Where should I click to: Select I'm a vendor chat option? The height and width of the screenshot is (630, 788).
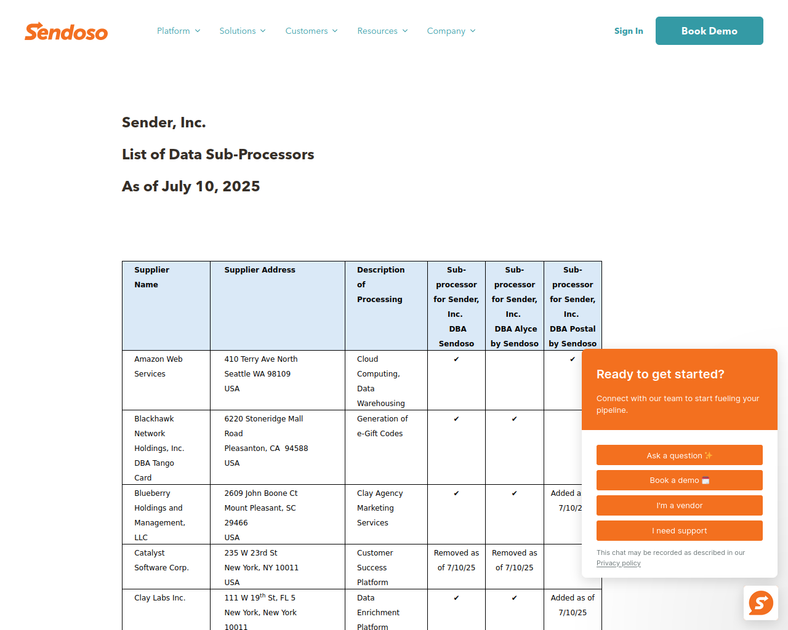pyautogui.click(x=680, y=506)
